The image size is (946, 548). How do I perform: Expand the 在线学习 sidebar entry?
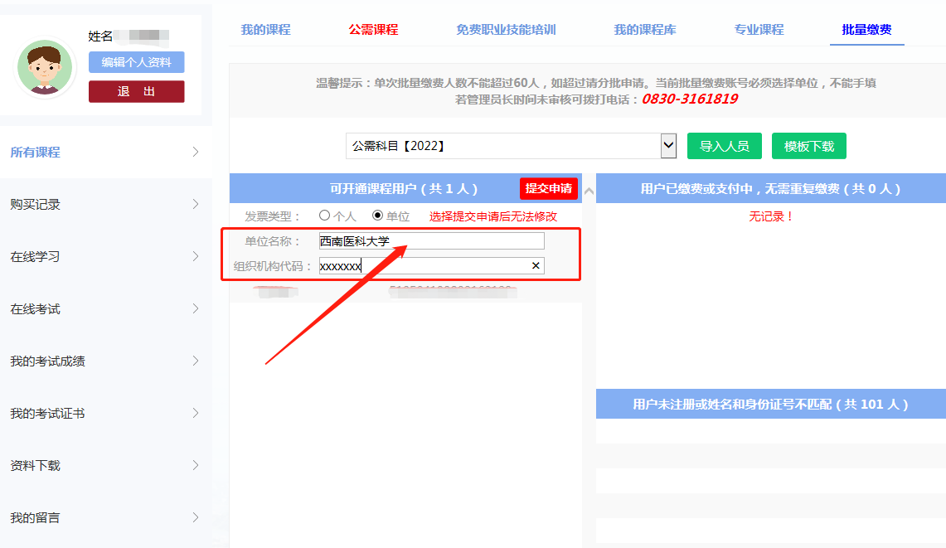point(105,257)
